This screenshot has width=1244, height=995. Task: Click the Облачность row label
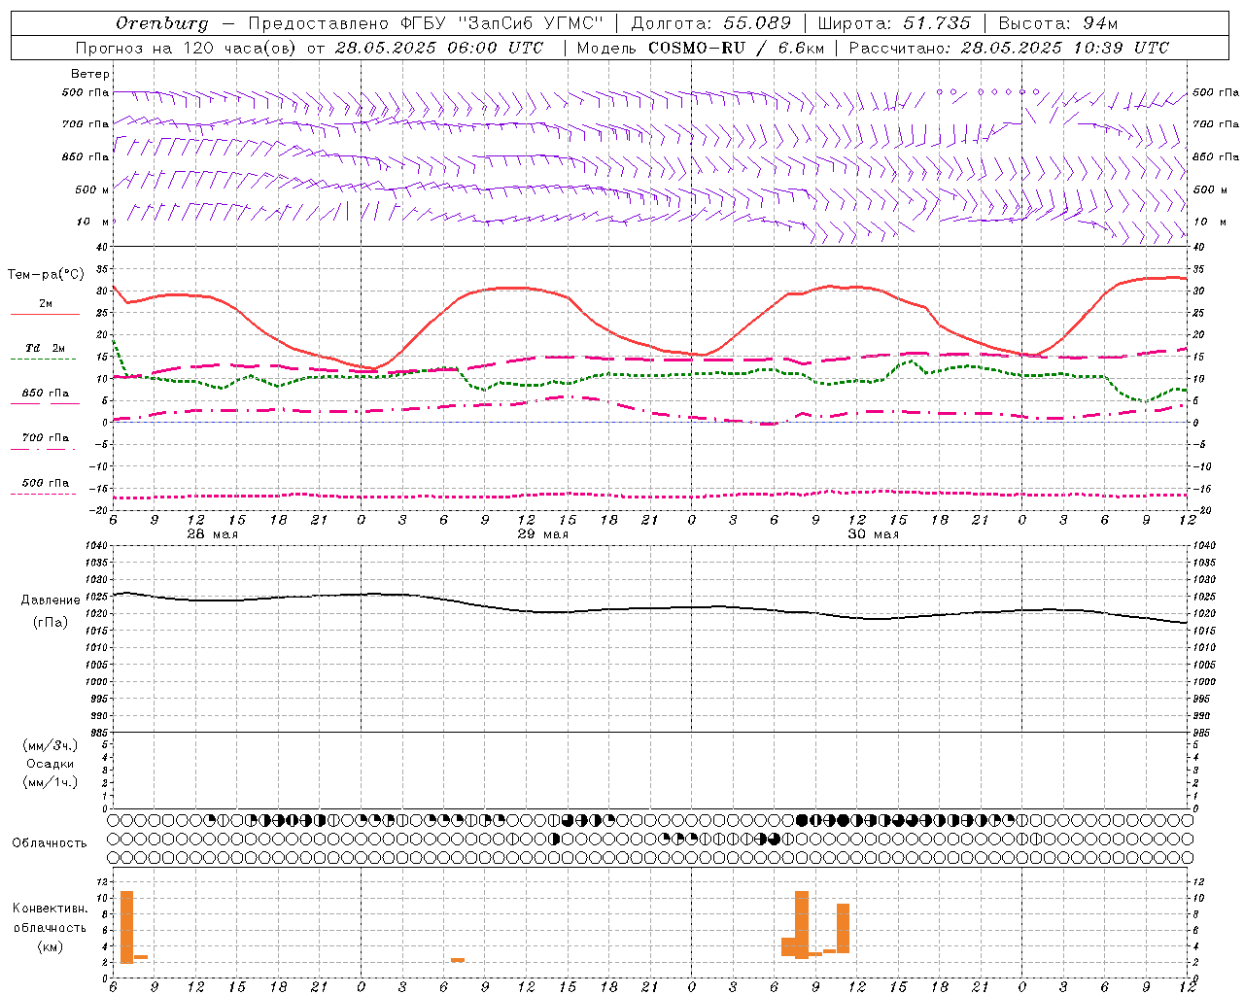[x=50, y=843]
